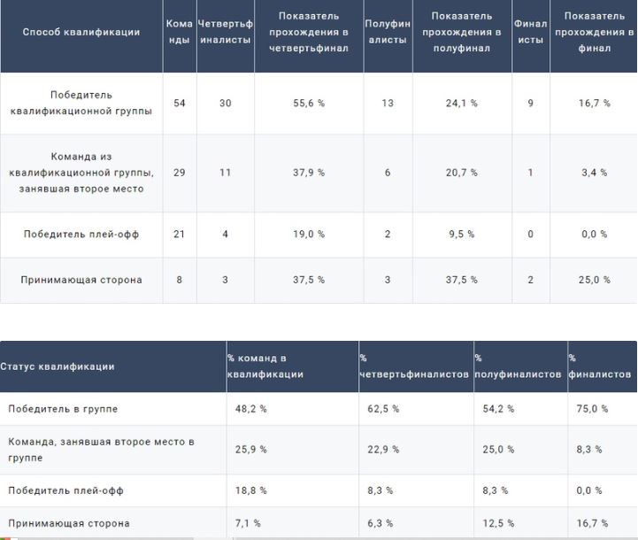The image size is (638, 540).
Task: Select the "20,7 %" cell
Action: (x=462, y=173)
